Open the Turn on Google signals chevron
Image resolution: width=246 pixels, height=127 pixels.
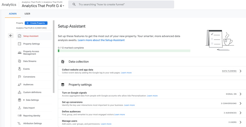[240, 94]
